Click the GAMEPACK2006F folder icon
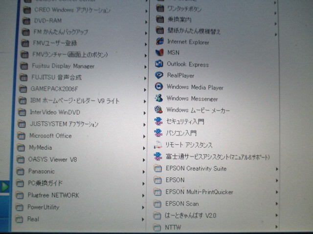Viewport: 313px width, 234px height. 23,89
